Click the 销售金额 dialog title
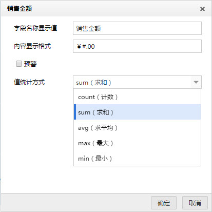Screen dimensions: 212x212 pyautogui.click(x=20, y=9)
